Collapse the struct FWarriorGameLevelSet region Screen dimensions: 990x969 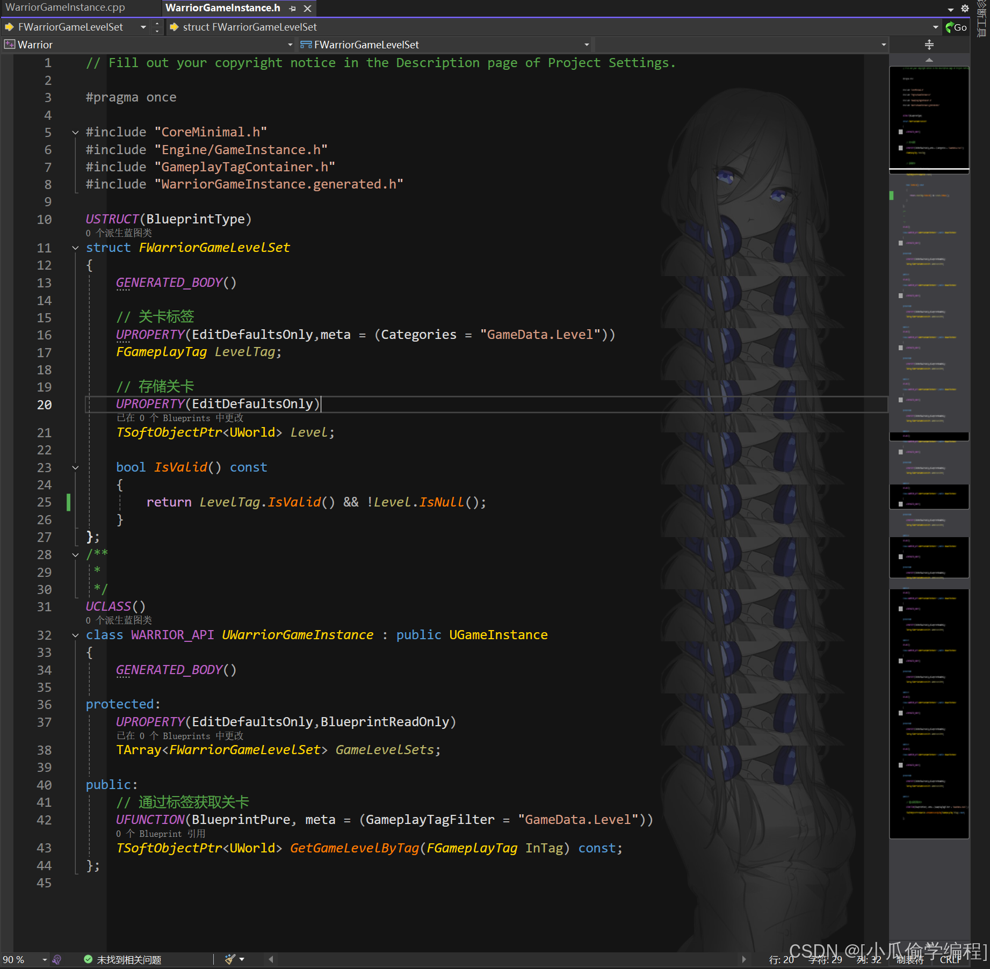tap(75, 248)
